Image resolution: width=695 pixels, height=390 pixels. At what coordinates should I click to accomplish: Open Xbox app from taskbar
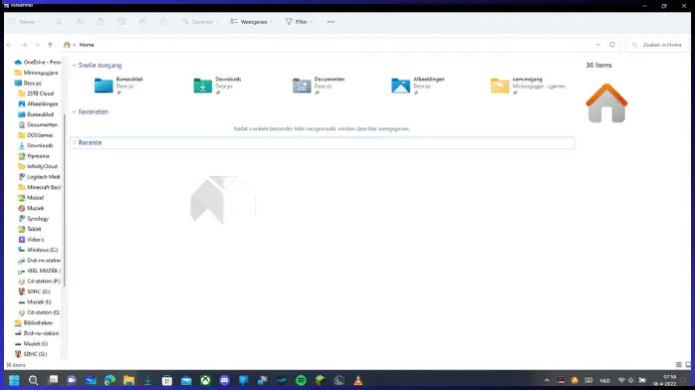click(x=205, y=380)
